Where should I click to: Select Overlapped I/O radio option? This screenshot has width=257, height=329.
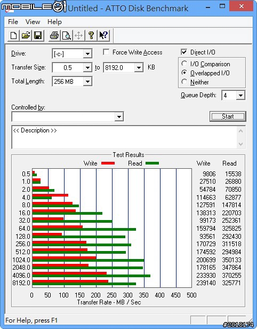[184, 73]
